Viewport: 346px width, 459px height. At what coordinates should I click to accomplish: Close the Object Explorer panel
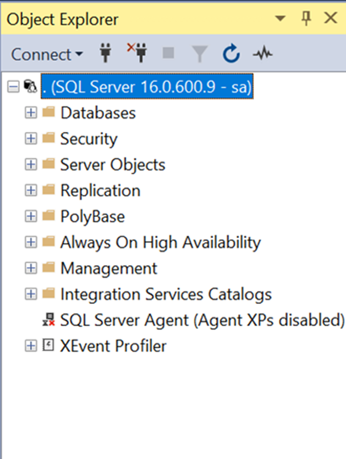tap(331, 18)
